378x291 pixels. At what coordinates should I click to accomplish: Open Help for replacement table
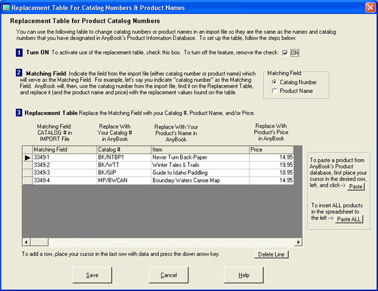(x=244, y=275)
